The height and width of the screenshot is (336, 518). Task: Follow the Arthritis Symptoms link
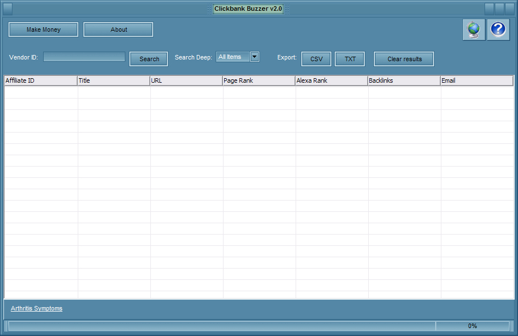36,308
